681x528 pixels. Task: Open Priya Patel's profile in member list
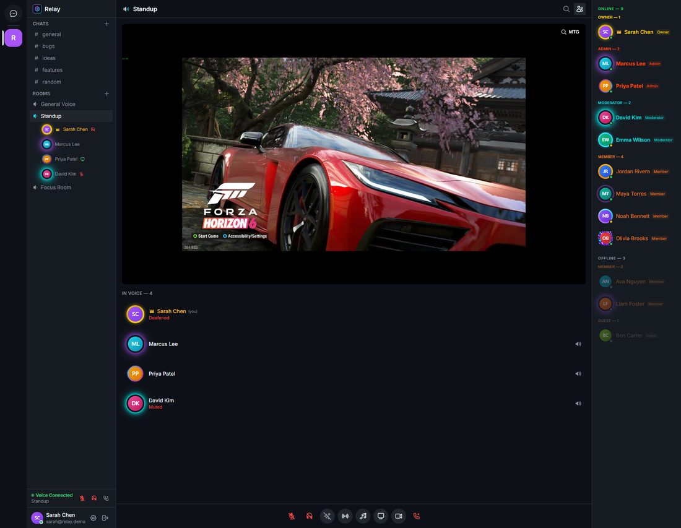pos(635,86)
